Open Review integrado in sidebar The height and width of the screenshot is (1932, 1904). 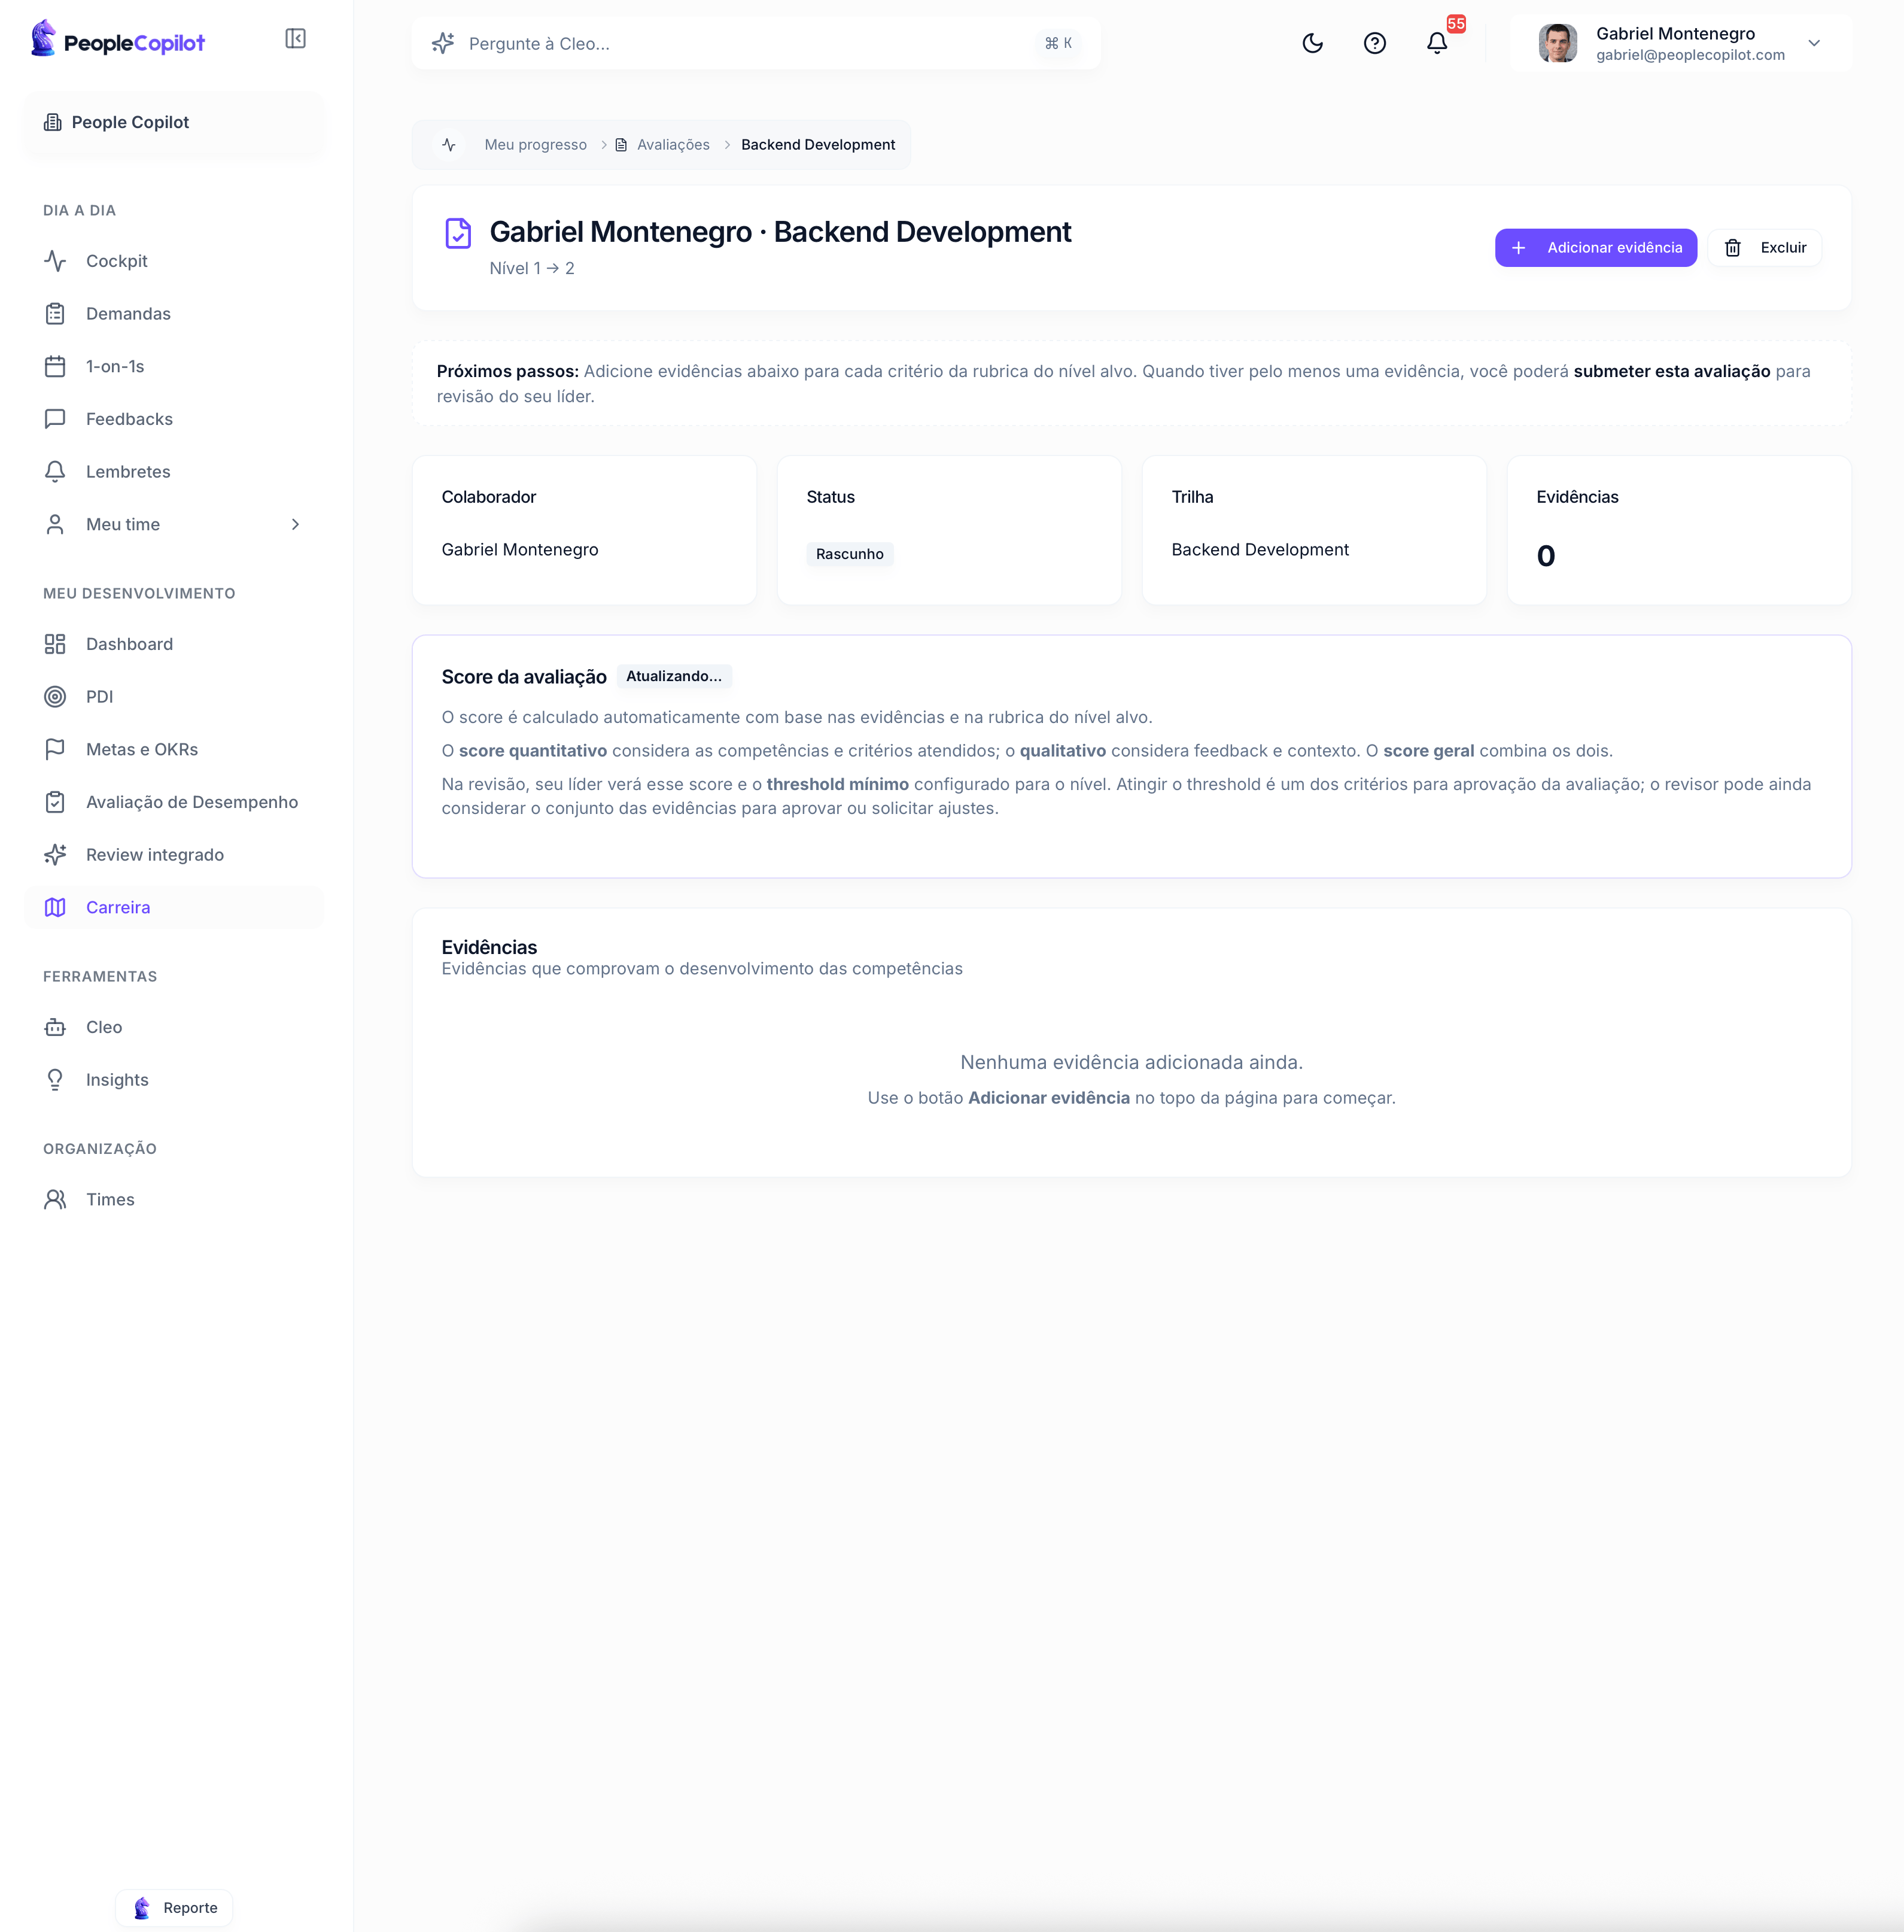coord(173,855)
